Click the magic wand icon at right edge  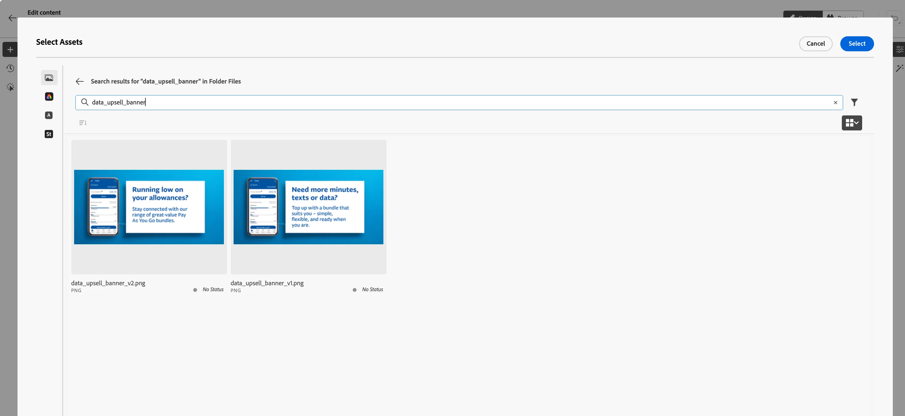click(899, 68)
